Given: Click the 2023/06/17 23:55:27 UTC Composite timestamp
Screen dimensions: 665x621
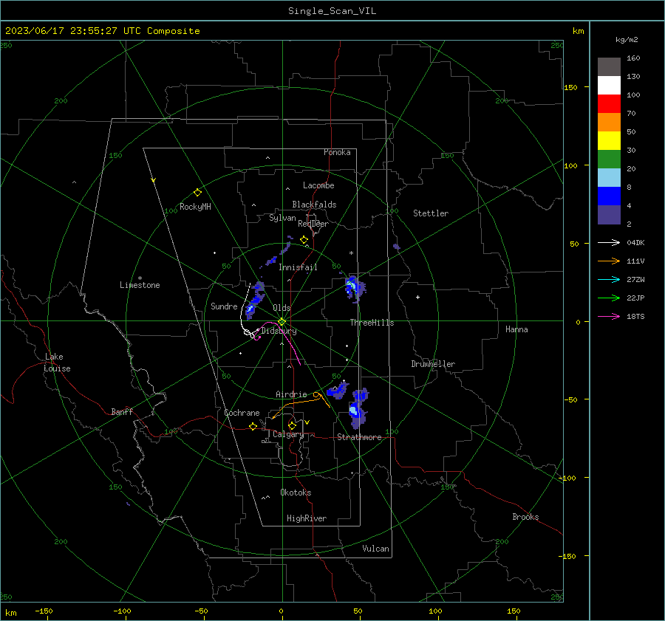Looking at the screenshot, I should click(x=102, y=31).
